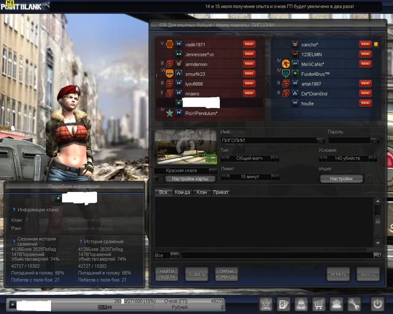The height and width of the screenshot is (314, 393).
Task: Switch to the Клан chat tab
Action: point(202,192)
